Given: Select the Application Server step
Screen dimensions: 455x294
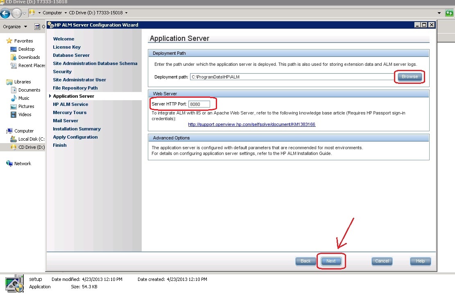Looking at the screenshot, I should pos(73,96).
